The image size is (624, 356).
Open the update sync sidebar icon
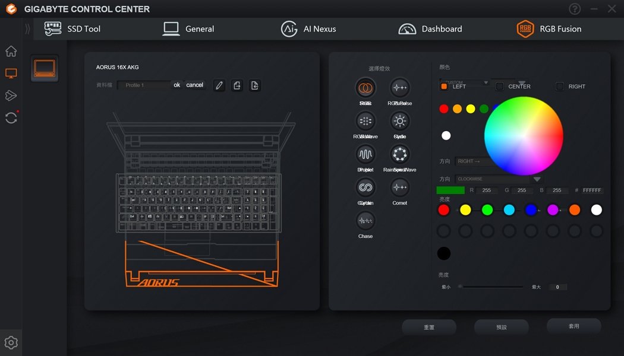[x=11, y=117]
